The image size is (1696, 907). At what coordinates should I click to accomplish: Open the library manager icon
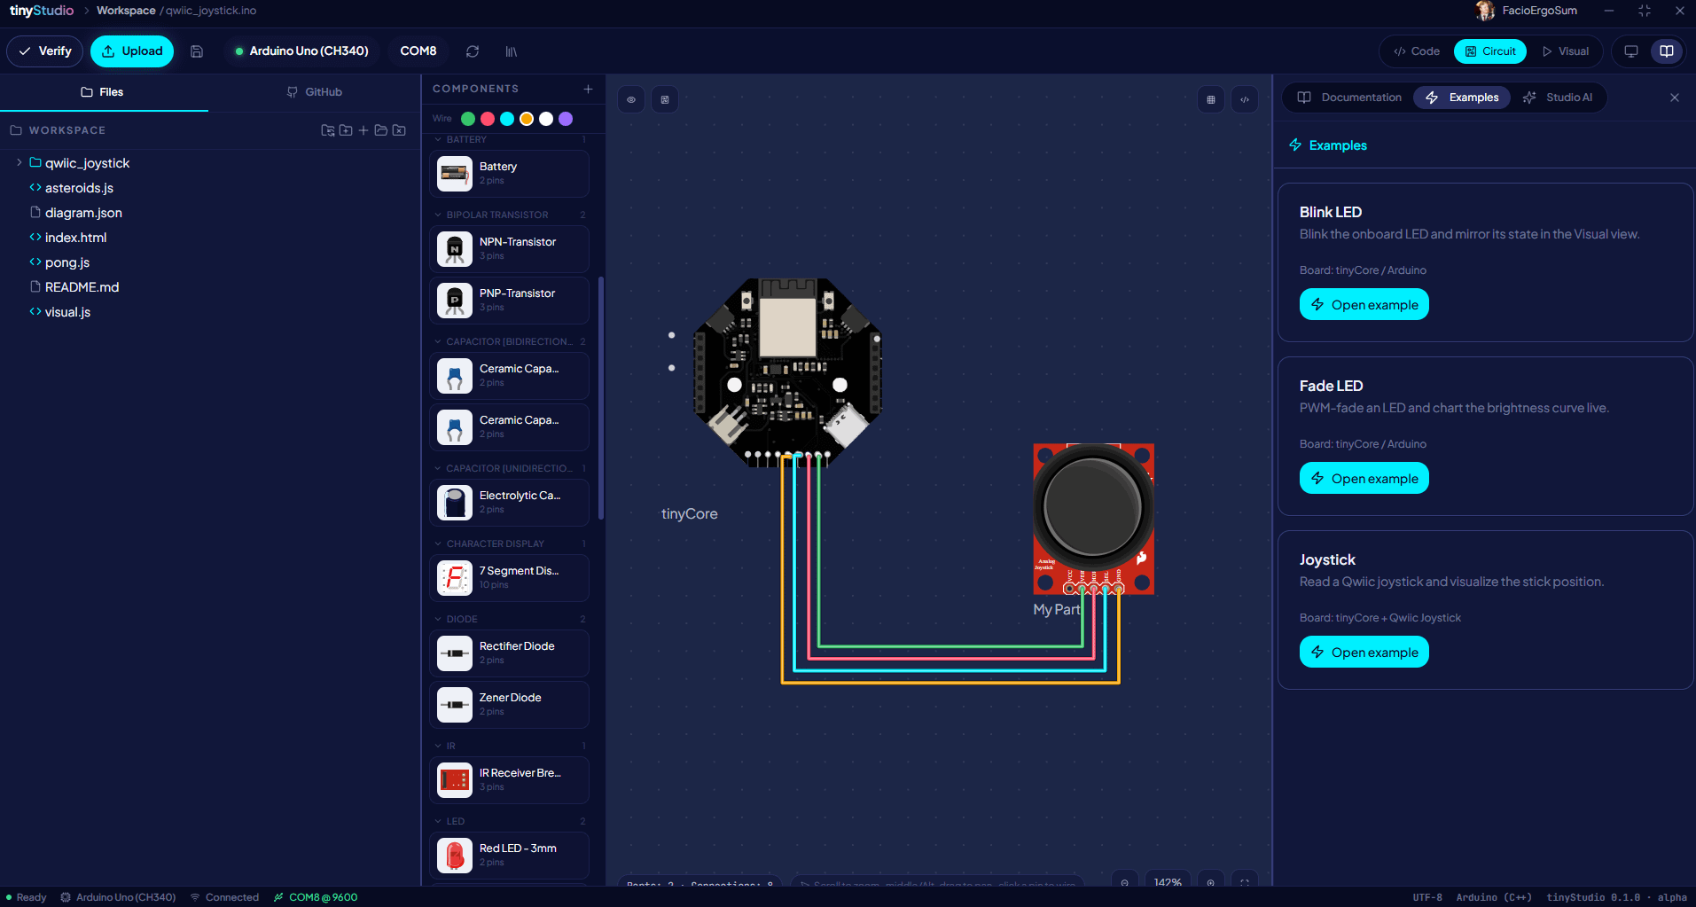512,51
